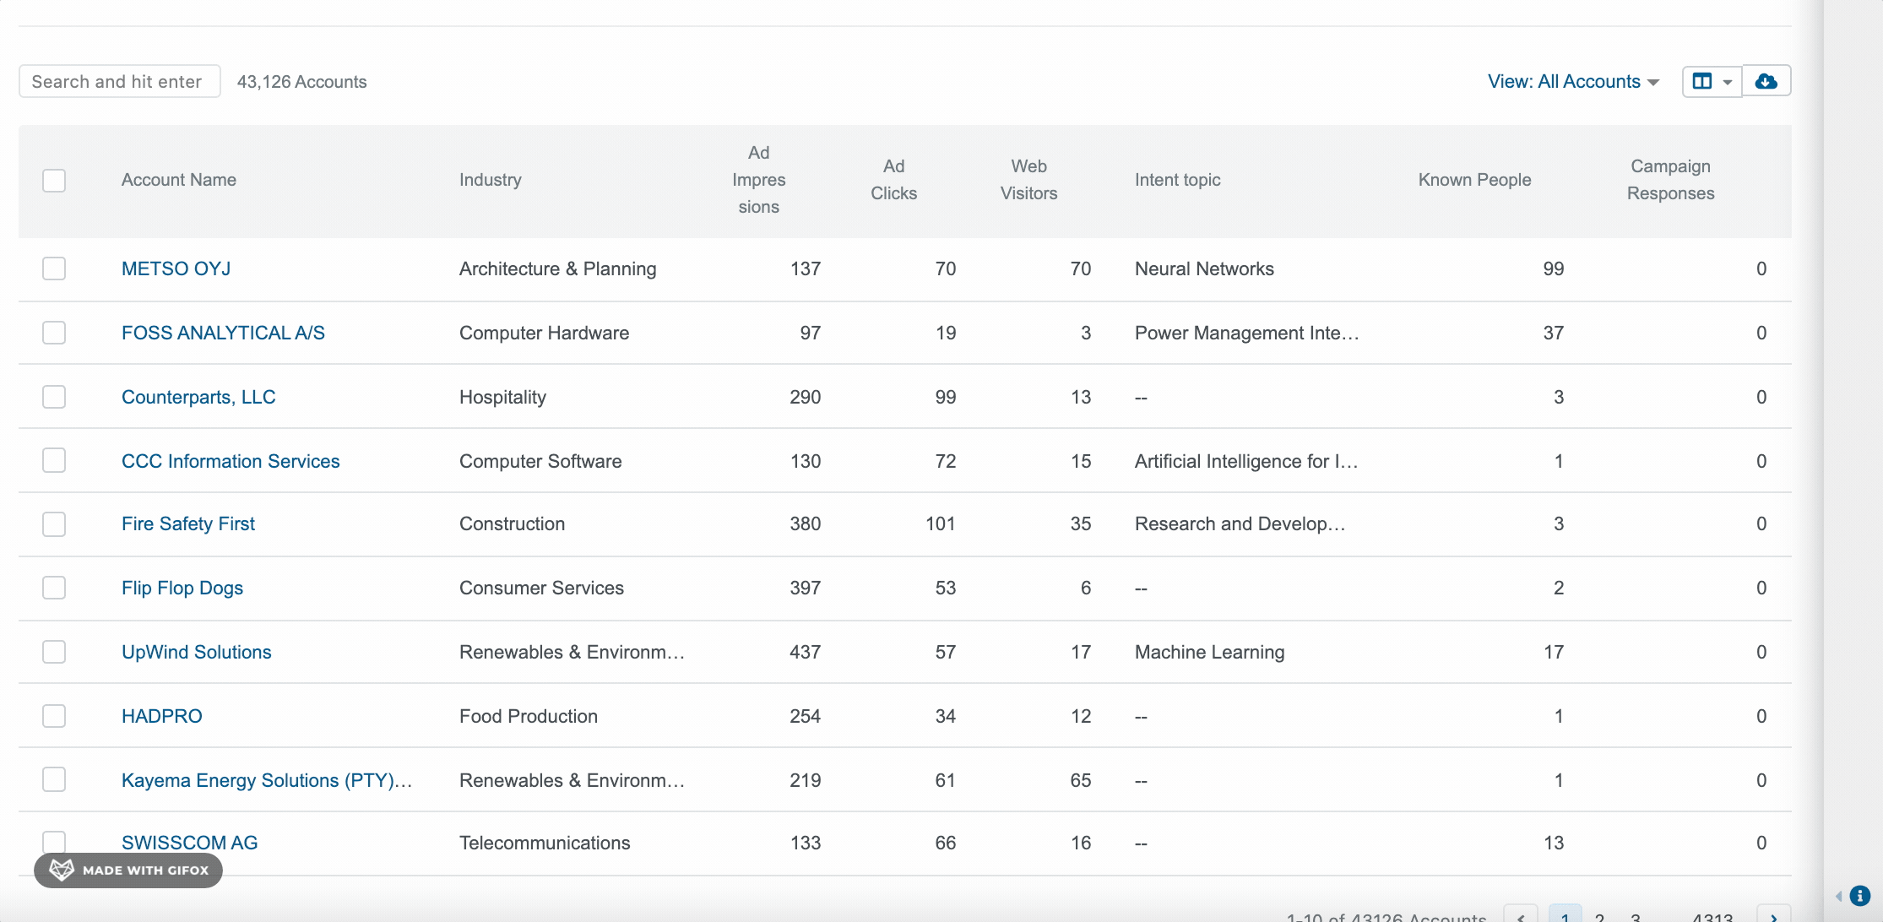Sort by Ad Impressions column header
Screen dimensions: 1883x922
click(x=759, y=180)
